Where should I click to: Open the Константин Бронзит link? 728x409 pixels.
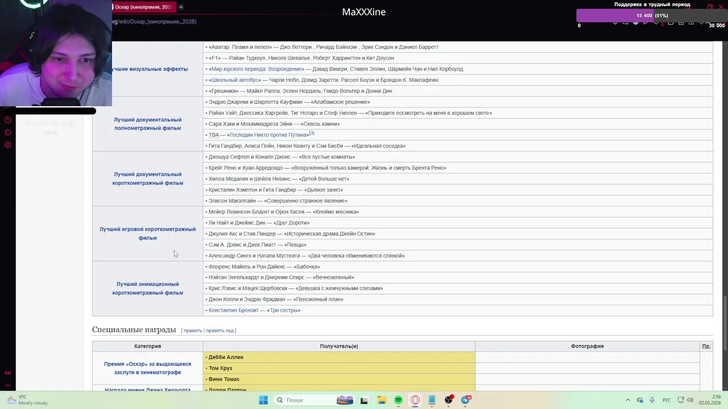click(233, 310)
